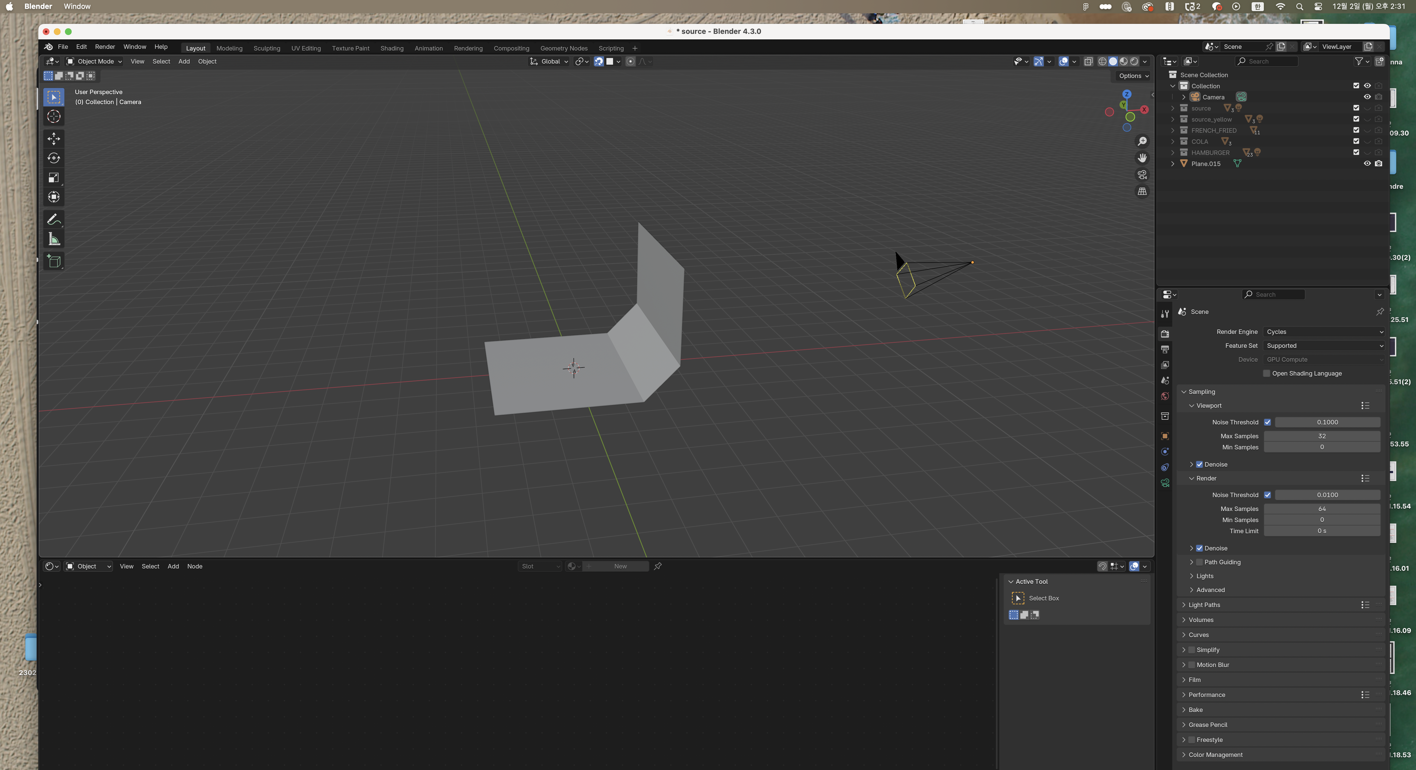1416x770 pixels.
Task: Enable the Path Guiding checkbox
Action: 1199,562
